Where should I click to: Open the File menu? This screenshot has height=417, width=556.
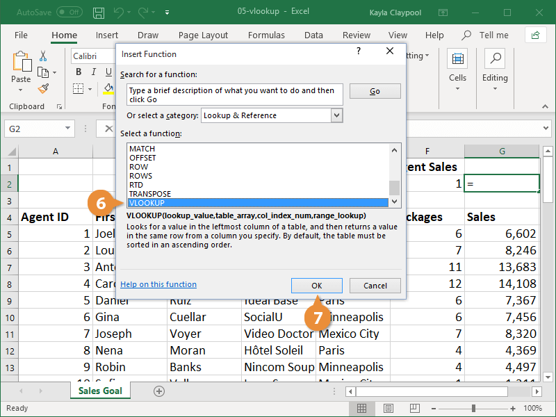point(21,35)
